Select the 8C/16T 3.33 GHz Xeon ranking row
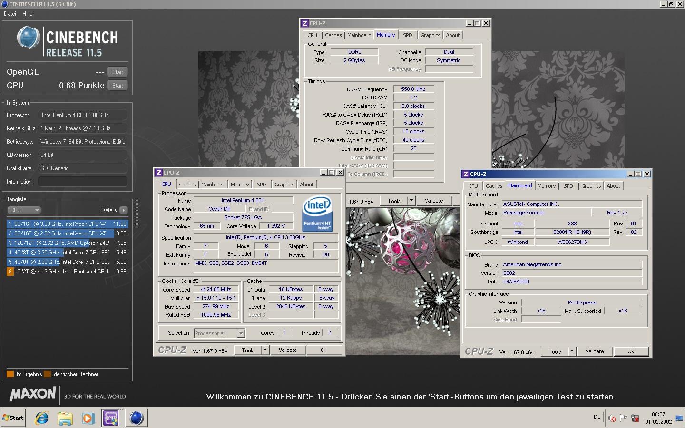The image size is (685, 428). pos(67,224)
